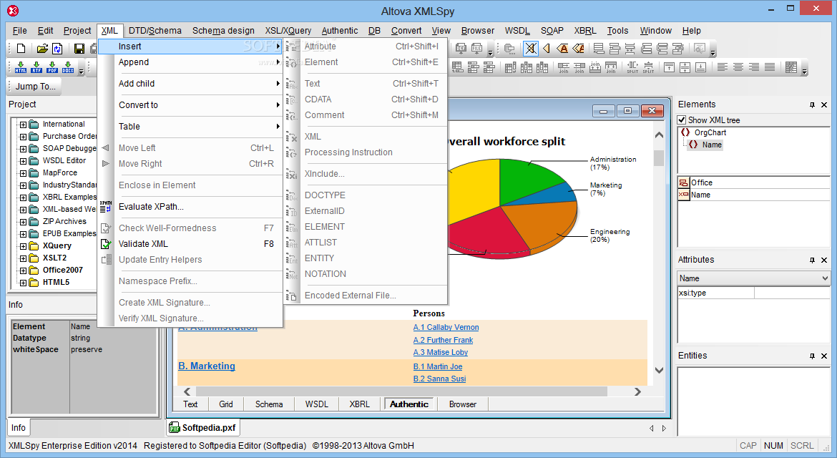Align text right icon
The width and height of the screenshot is (837, 458).
pos(754,67)
